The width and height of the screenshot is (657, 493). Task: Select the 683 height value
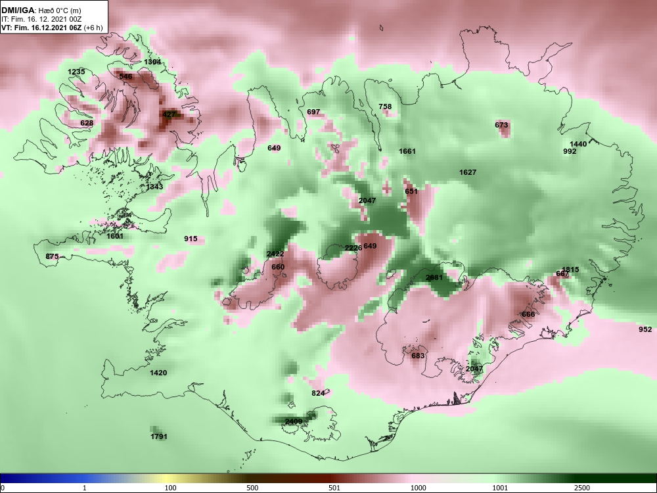(x=418, y=356)
